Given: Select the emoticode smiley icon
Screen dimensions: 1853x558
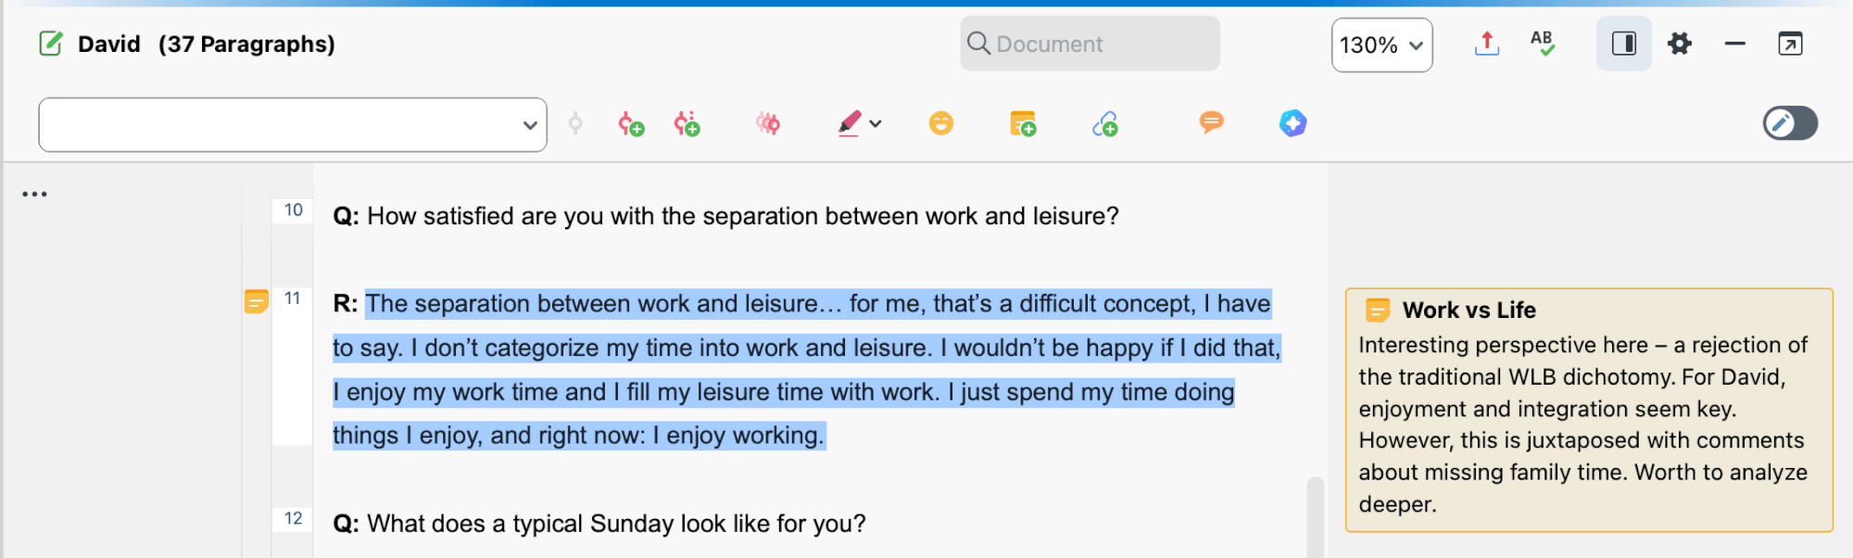Looking at the screenshot, I should pyautogui.click(x=940, y=122).
